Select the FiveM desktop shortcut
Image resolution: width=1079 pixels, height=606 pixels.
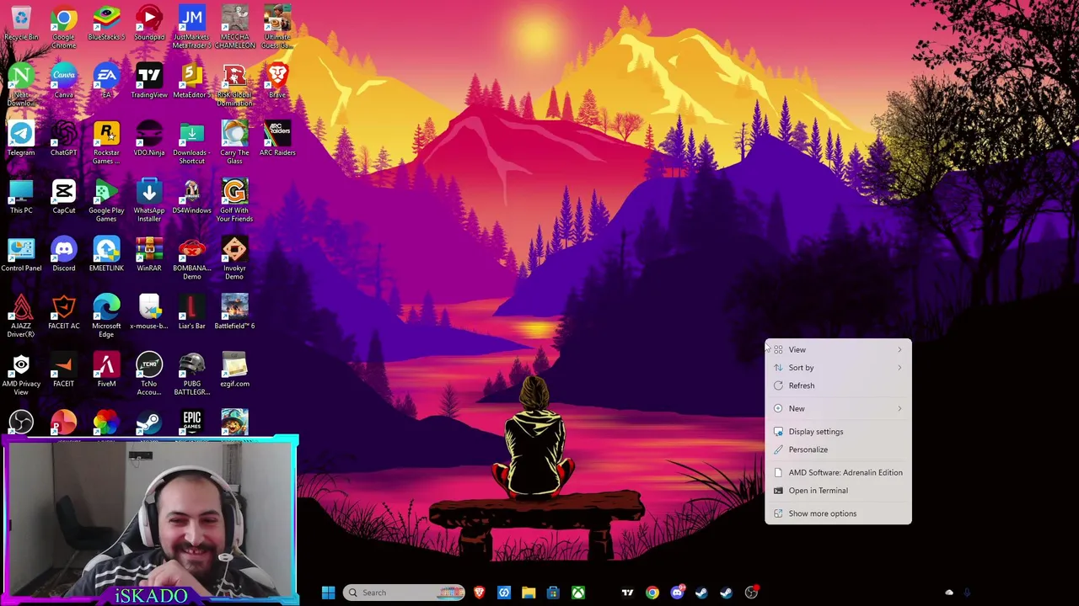(106, 371)
